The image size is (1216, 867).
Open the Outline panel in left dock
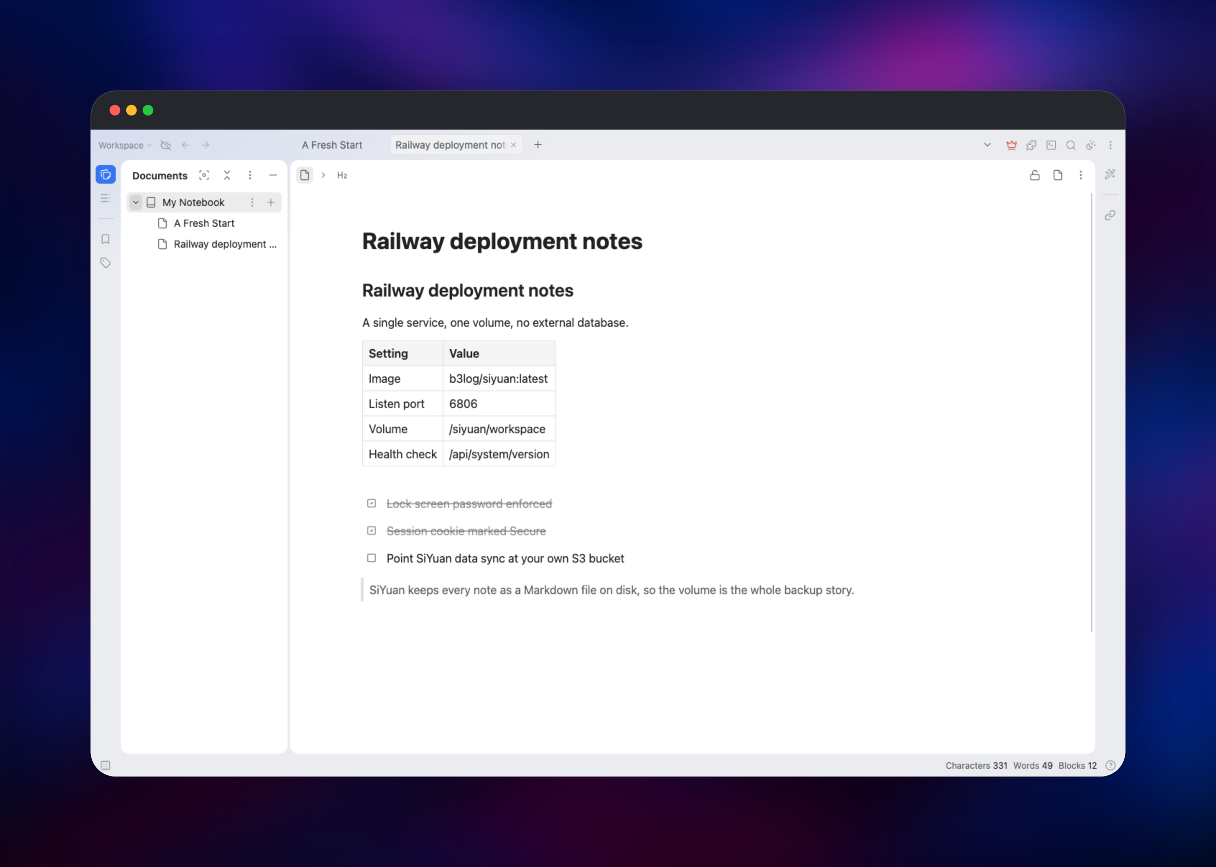pos(106,198)
